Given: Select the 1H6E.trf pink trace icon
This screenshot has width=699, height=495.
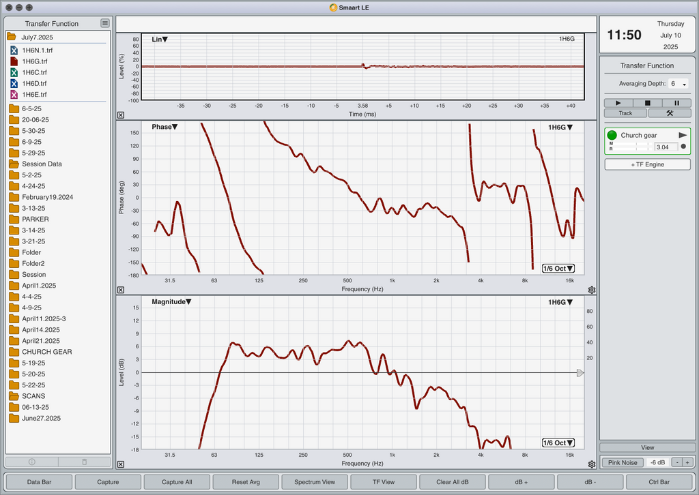Looking at the screenshot, I should coord(14,94).
